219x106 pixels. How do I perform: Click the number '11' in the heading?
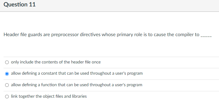click(32, 5)
